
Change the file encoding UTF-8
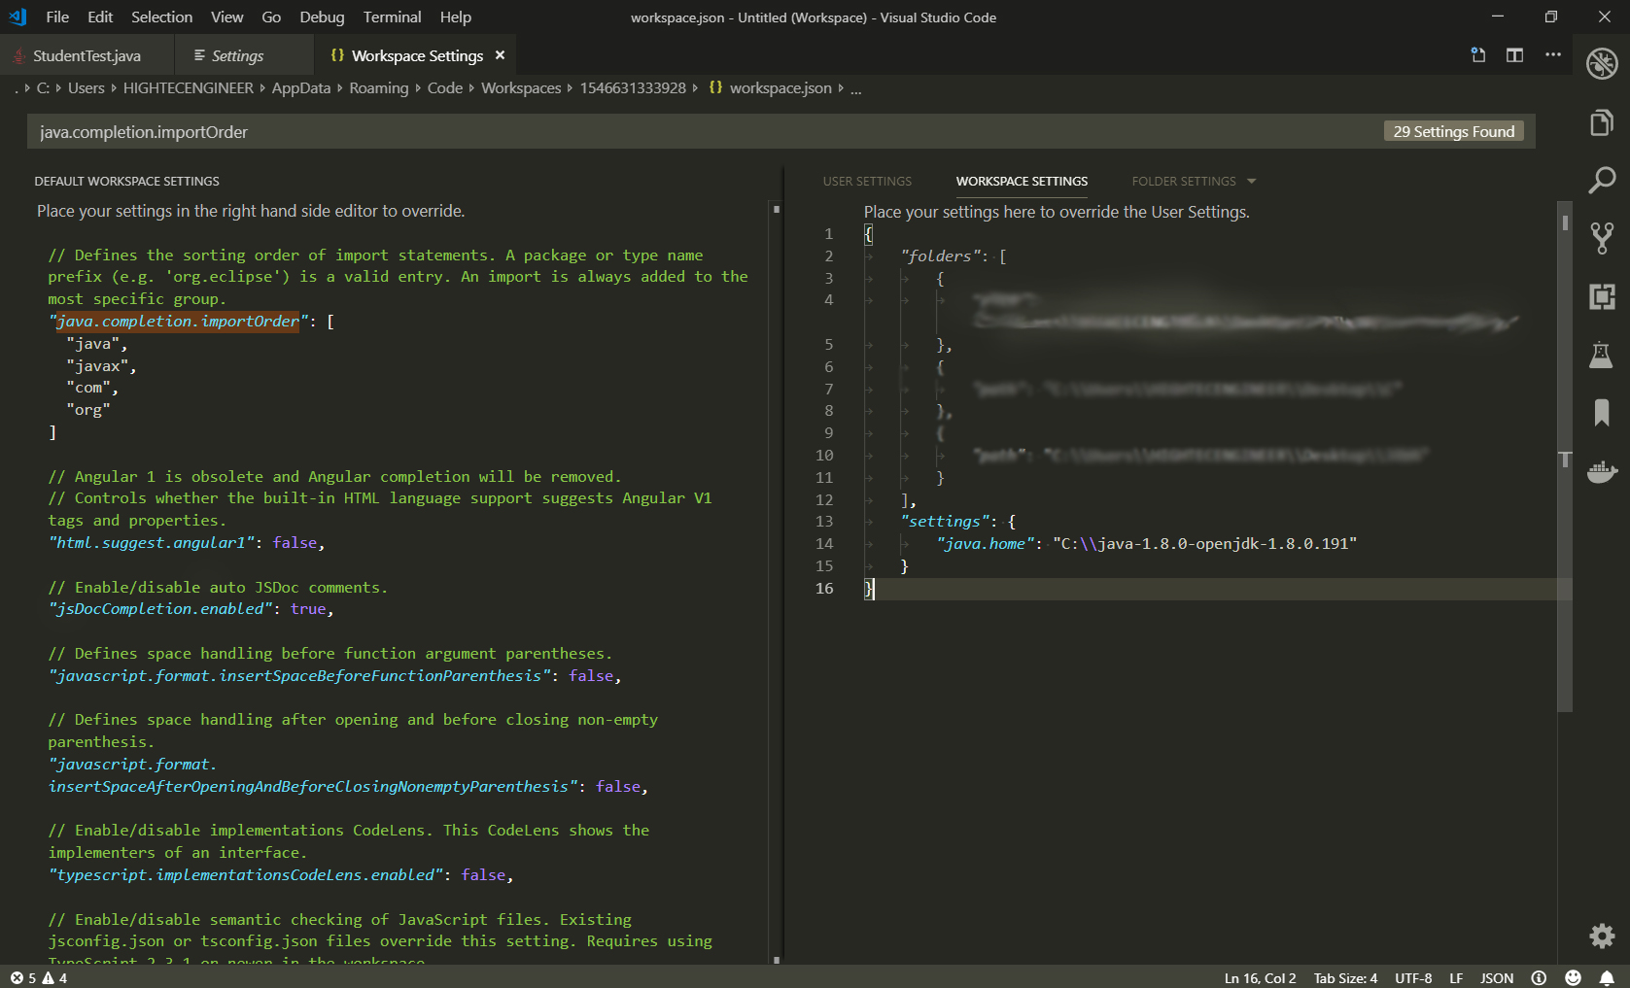(x=1413, y=978)
